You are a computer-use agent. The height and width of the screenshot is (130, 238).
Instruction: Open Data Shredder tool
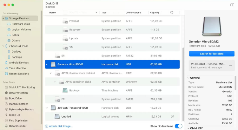pyautogui.click(x=17, y=126)
